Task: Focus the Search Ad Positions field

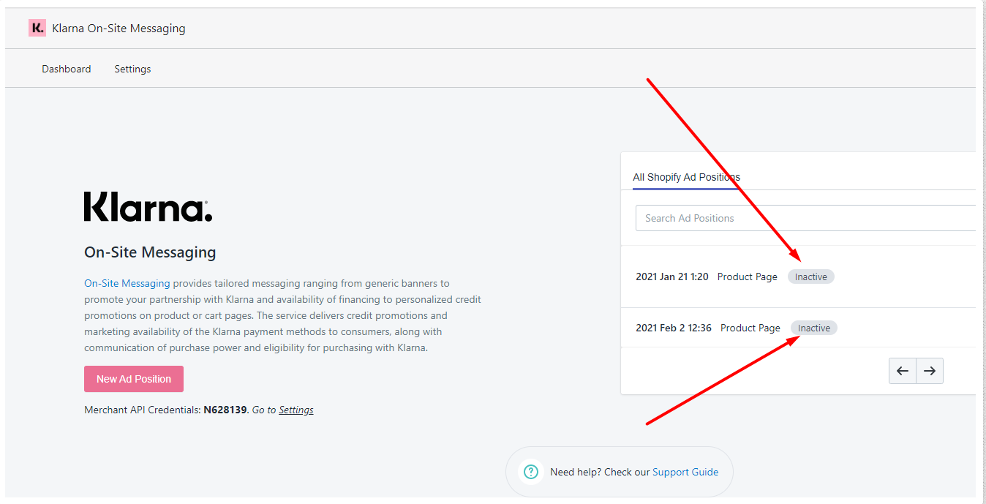Action: [805, 218]
